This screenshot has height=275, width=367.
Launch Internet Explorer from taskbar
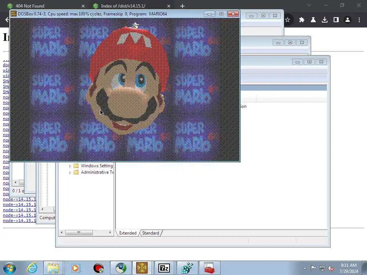click(32, 268)
